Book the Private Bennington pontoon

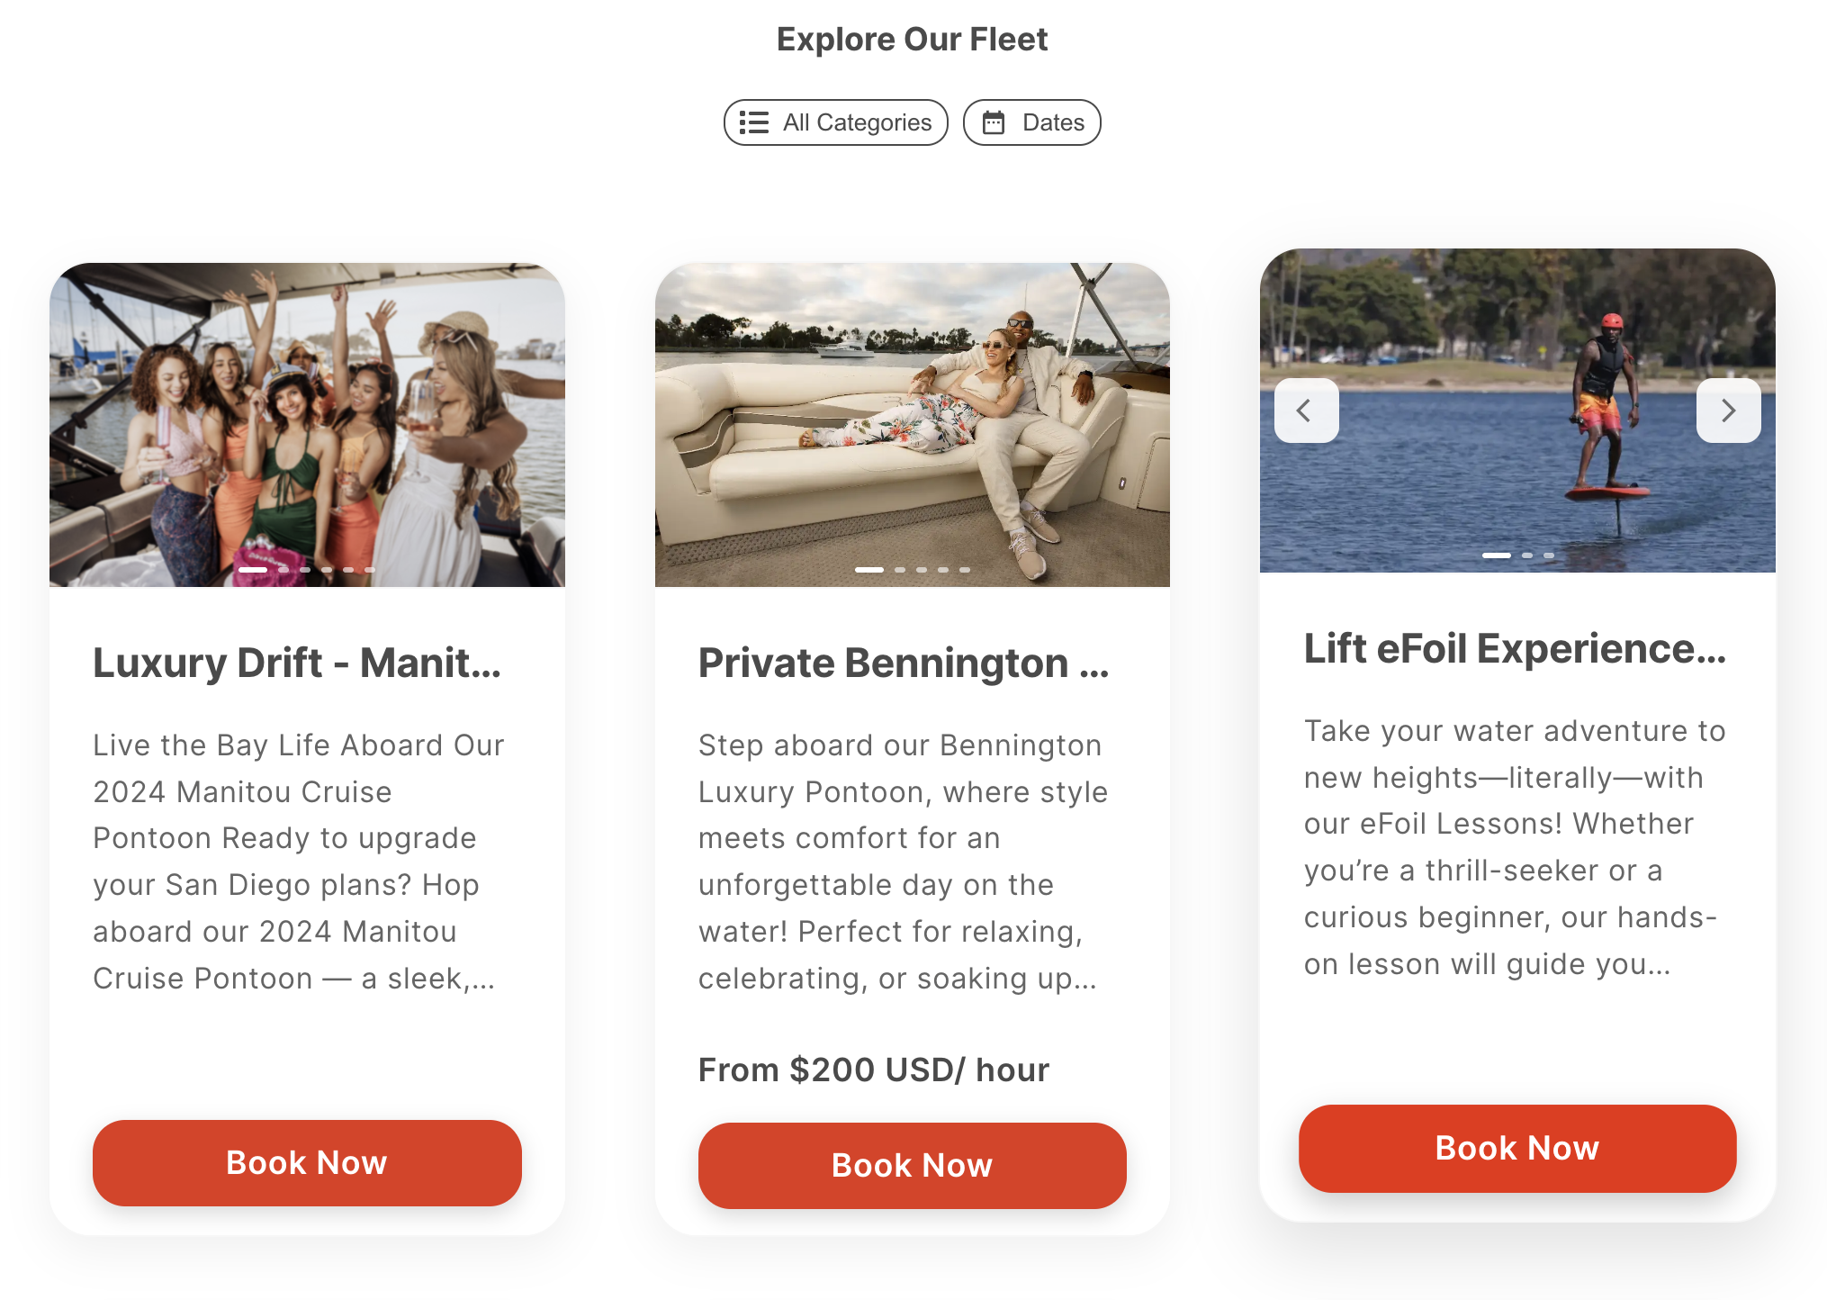[912, 1165]
